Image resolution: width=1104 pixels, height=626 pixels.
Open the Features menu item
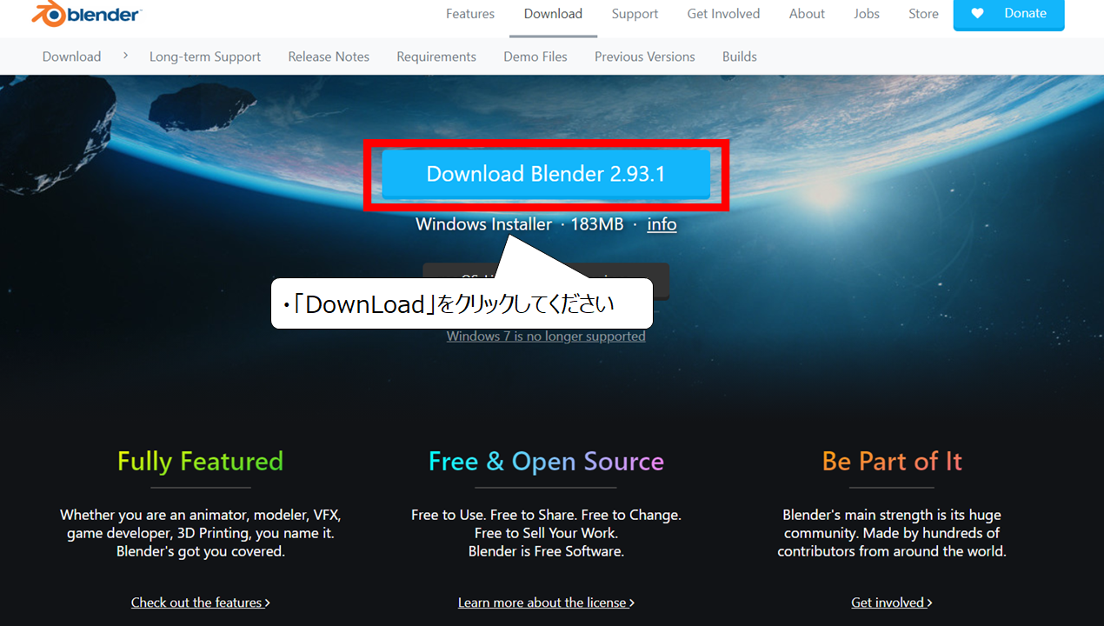point(470,14)
